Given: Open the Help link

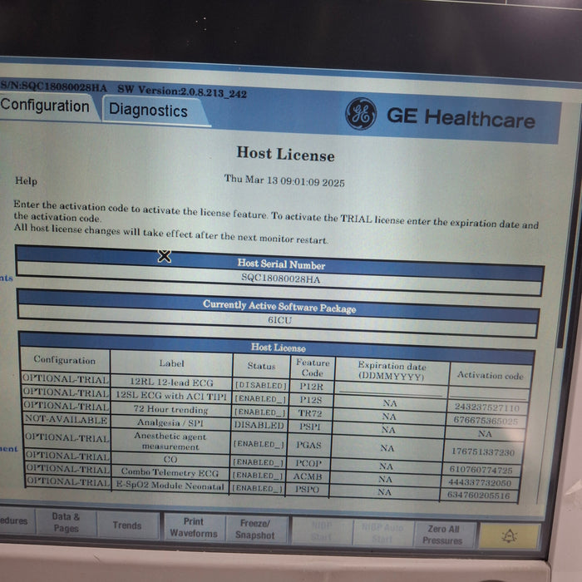Looking at the screenshot, I should 26,180.
